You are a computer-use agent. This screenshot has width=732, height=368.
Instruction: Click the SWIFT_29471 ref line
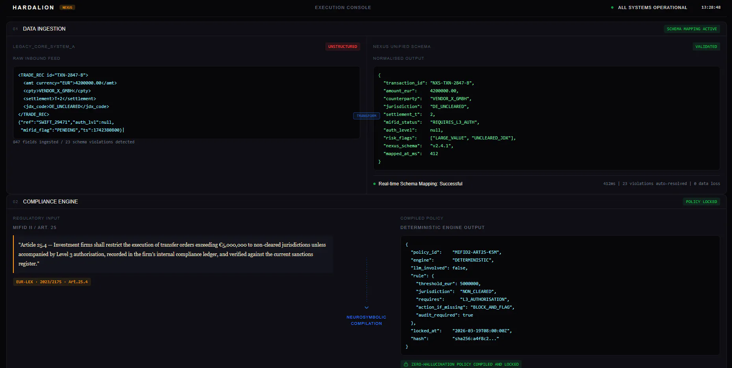(66, 122)
